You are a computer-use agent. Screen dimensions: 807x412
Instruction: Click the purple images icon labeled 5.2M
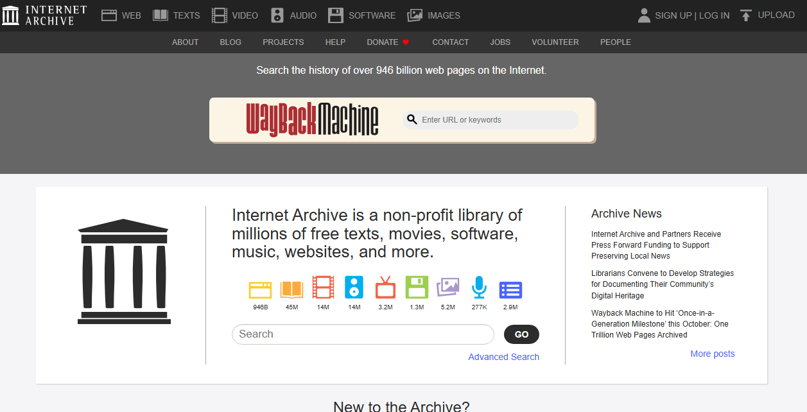[x=448, y=288]
